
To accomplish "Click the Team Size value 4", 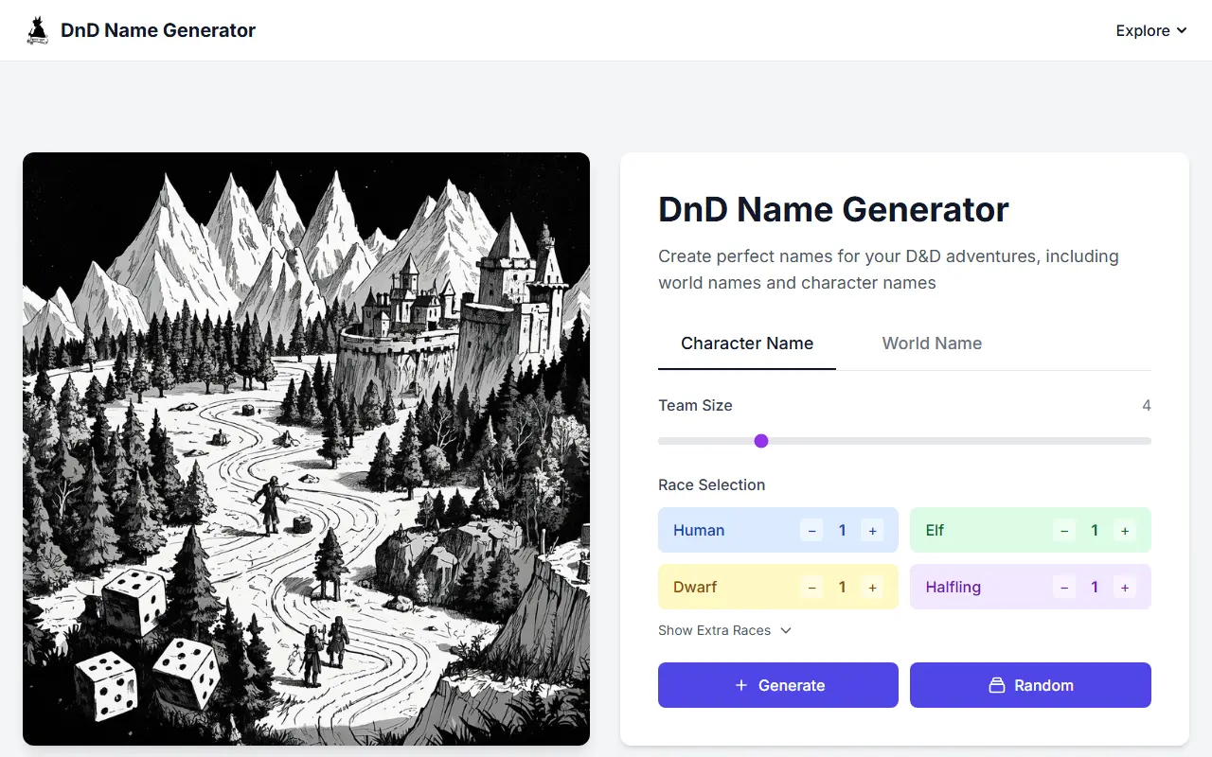I will point(1147,405).
